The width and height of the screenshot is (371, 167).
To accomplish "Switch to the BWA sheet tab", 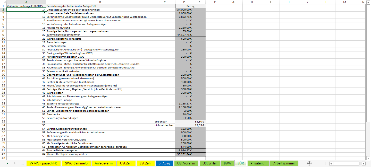I will (x=227, y=163).
